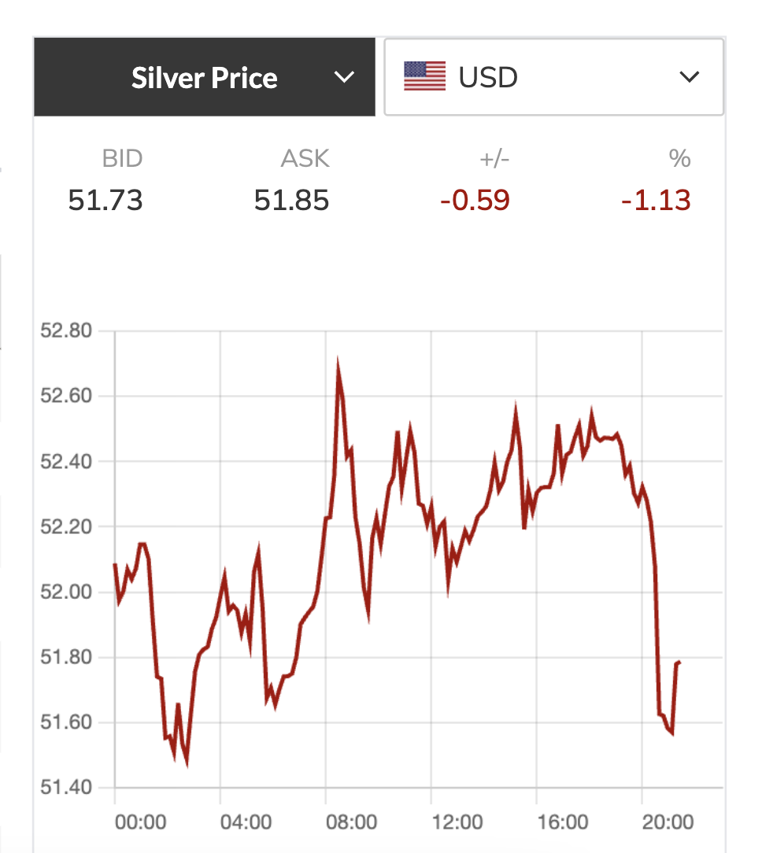Click the chevron next to USD
Image resolution: width=762 pixels, height=853 pixels.
pos(689,77)
